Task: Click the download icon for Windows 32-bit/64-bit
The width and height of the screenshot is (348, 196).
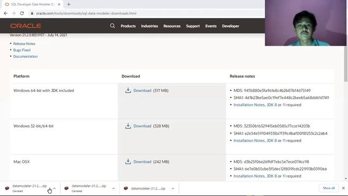Action: coord(128,126)
